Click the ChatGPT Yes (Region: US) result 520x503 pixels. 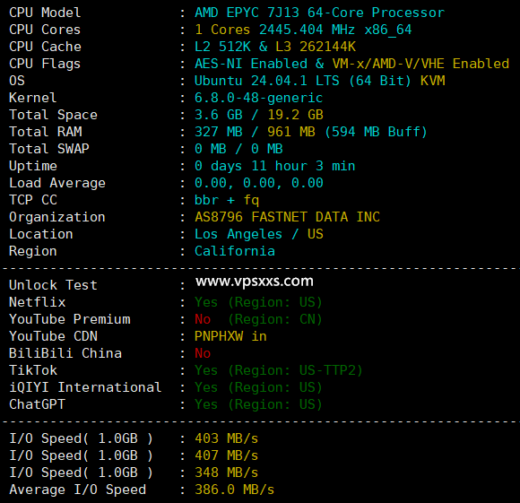coord(258,404)
